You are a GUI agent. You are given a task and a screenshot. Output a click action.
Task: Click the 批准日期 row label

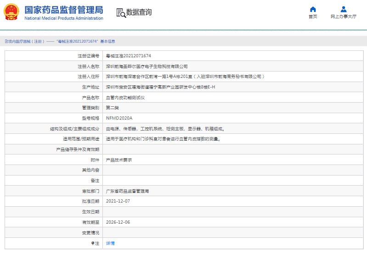click(90, 201)
